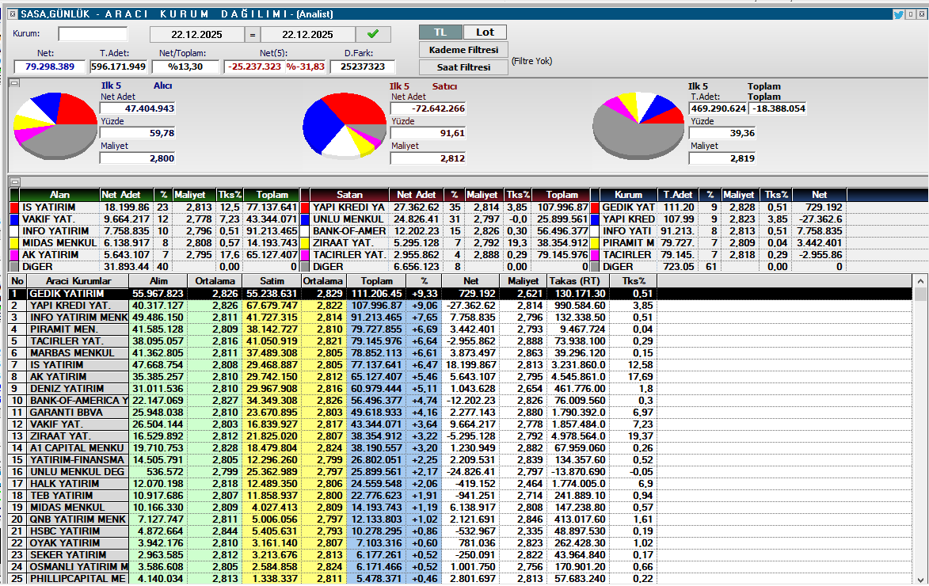Screen dimensions: 929x586
Task: Click yellow swatch next to MIDAS MENKUL
Action: pyautogui.click(x=14, y=243)
